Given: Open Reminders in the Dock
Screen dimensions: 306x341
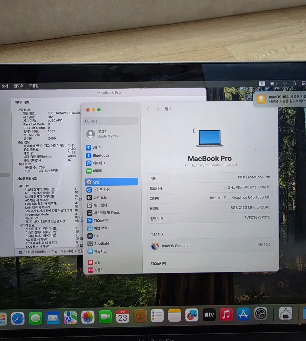Looking at the screenshot, I should 157,316.
